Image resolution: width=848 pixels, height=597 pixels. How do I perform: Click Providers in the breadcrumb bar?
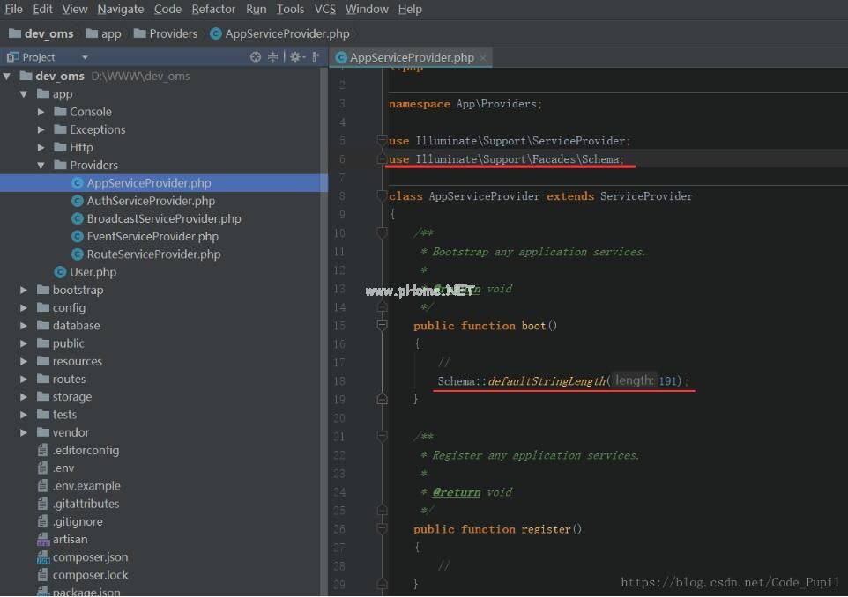[x=166, y=33]
